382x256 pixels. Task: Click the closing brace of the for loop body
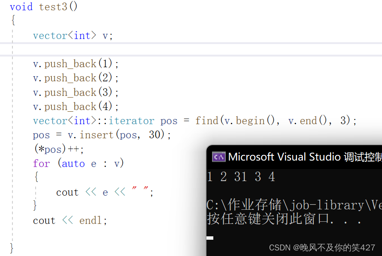pos(34,205)
